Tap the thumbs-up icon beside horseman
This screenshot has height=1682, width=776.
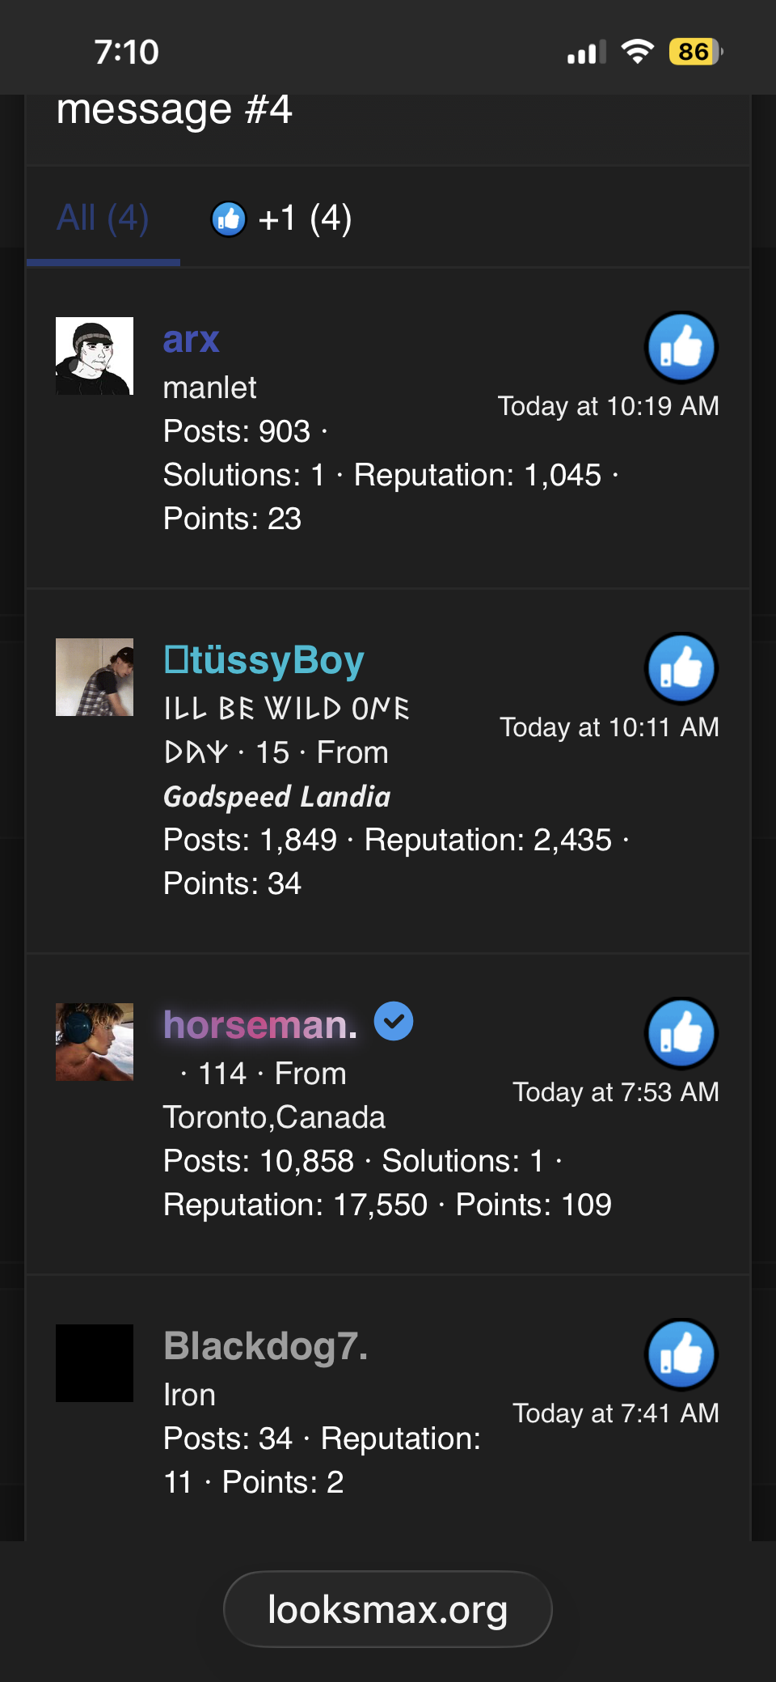[681, 1034]
